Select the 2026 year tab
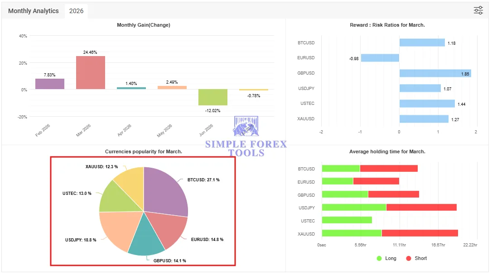 pos(76,11)
